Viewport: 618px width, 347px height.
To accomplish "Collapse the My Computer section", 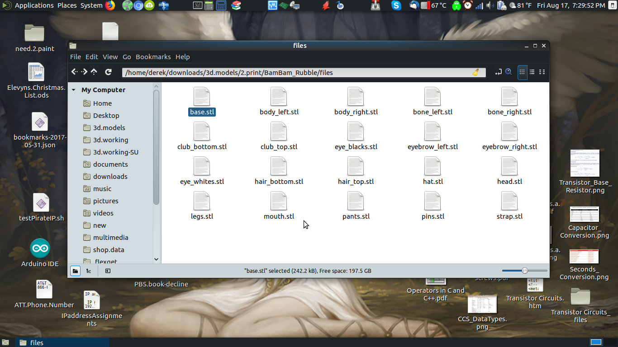I will click(x=73, y=89).
